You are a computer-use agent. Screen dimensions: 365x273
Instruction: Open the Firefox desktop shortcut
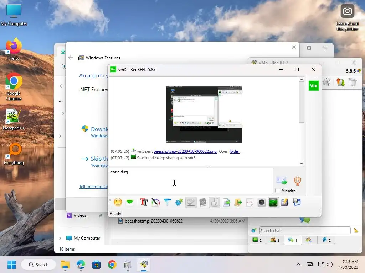pos(14,49)
